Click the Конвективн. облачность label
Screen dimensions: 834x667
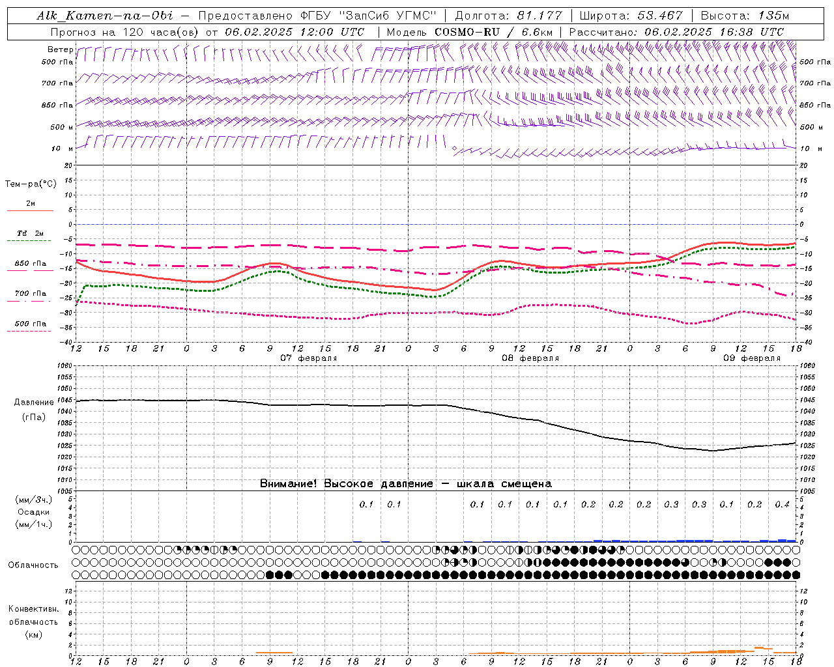pos(33,616)
